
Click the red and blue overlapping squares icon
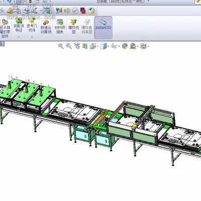83,11
